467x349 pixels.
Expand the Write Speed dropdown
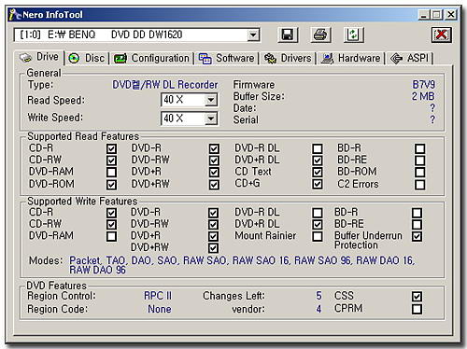click(x=211, y=119)
